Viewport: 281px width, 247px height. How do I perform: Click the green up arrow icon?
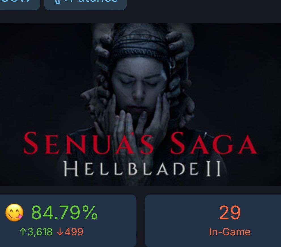click(x=23, y=232)
